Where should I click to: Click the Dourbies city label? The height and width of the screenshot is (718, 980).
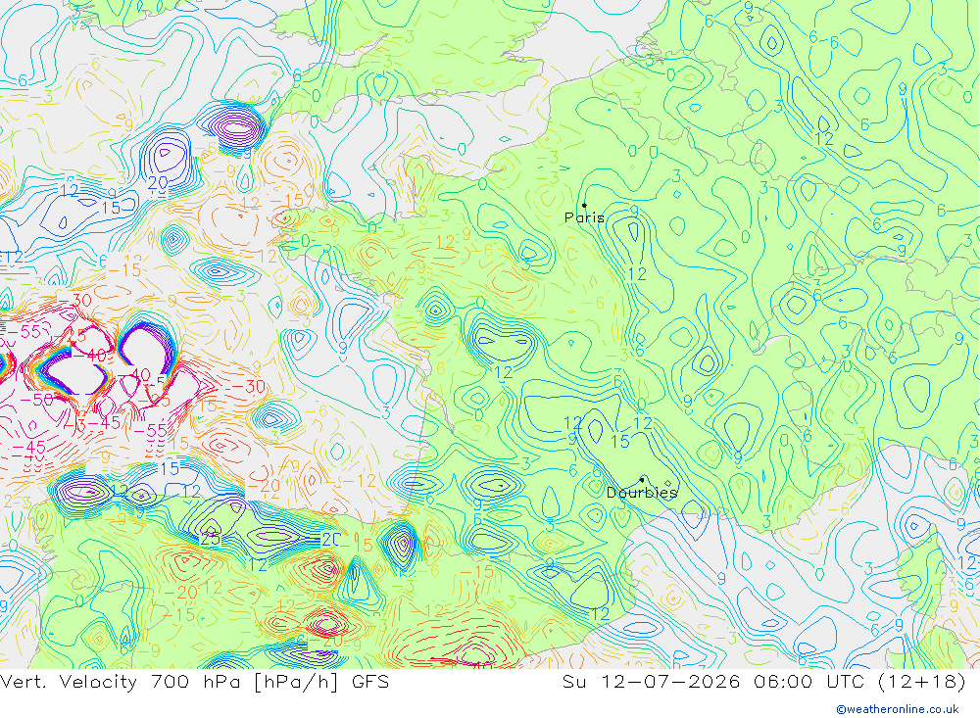coord(642,493)
